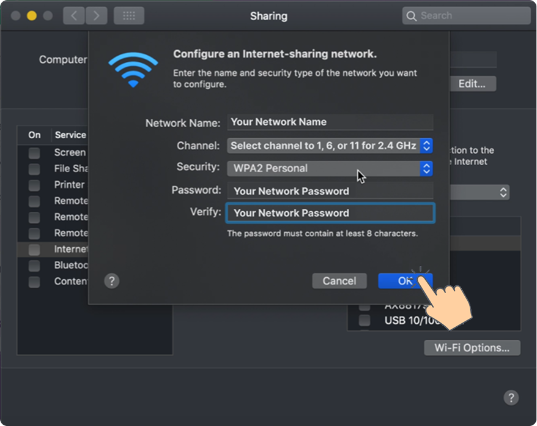Screen dimensions: 537x426
Task: Open help via the dialog question mark
Action: pos(112,280)
